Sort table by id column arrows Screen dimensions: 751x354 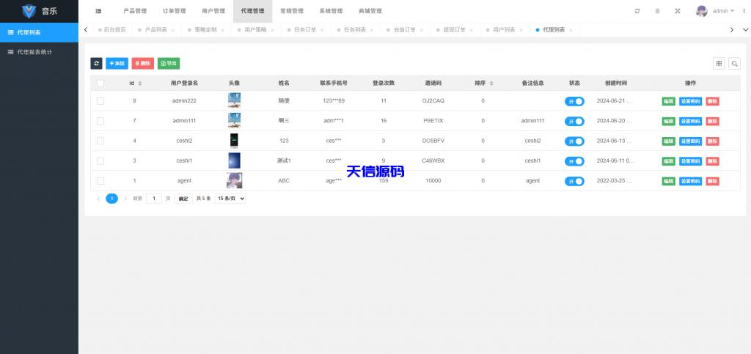tap(140, 84)
